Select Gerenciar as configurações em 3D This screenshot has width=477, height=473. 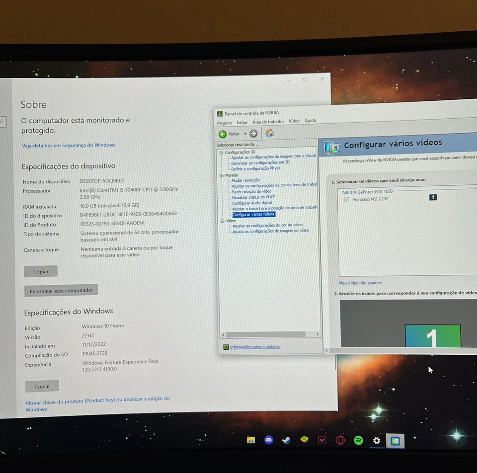[x=260, y=163]
